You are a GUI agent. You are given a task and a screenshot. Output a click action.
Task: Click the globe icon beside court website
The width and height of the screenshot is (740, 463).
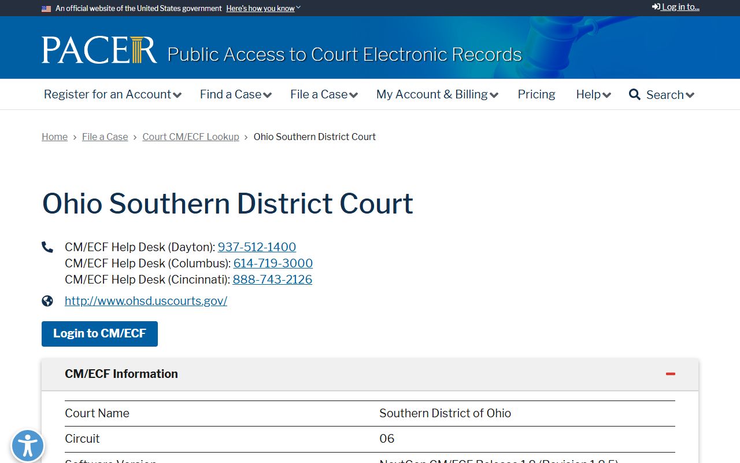click(x=47, y=301)
